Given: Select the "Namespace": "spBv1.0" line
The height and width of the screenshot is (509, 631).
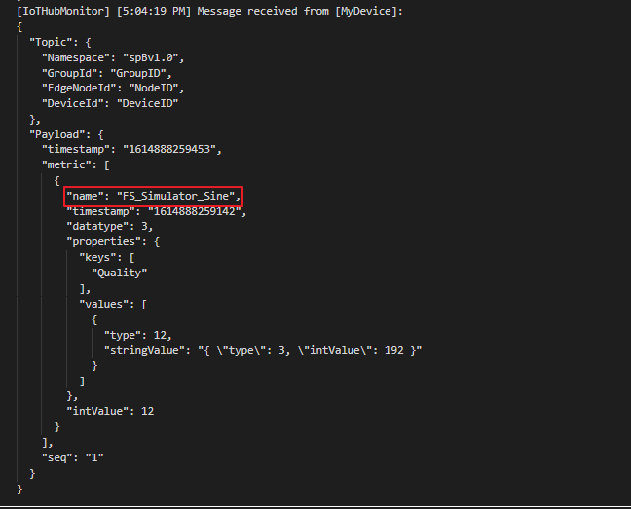Looking at the screenshot, I should (x=113, y=57).
